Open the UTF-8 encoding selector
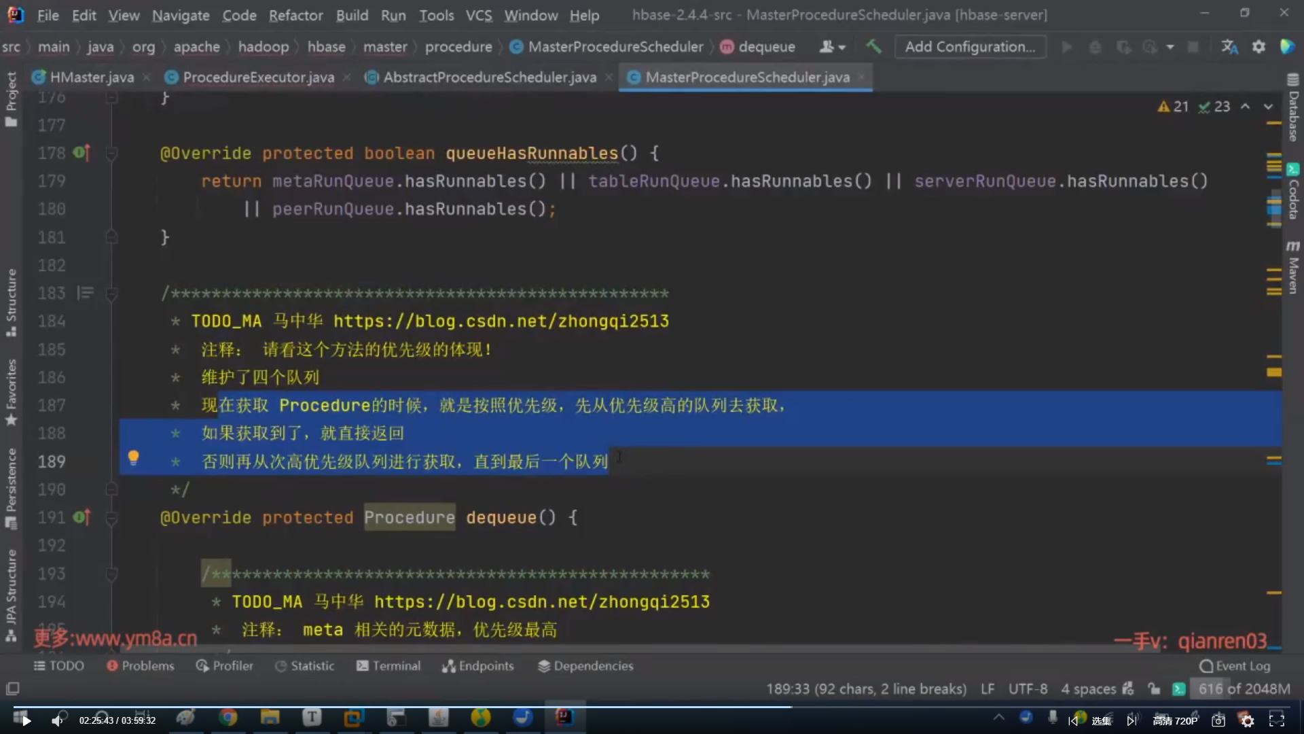 [x=1028, y=688]
